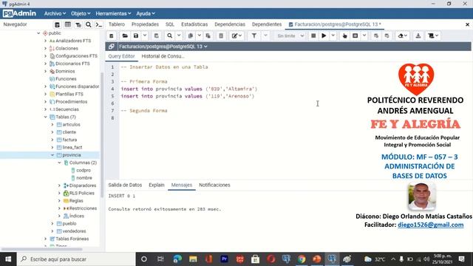
Task: Open the copy options dropdown arrow
Action: click(199, 36)
